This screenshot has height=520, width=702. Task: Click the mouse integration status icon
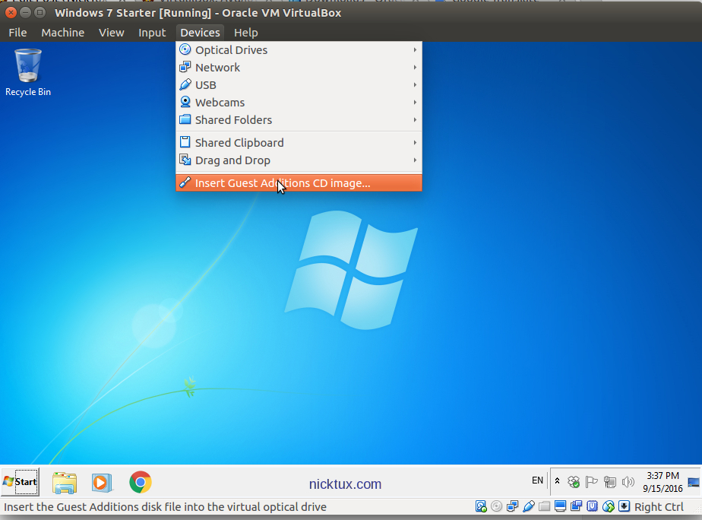pyautogui.click(x=609, y=507)
